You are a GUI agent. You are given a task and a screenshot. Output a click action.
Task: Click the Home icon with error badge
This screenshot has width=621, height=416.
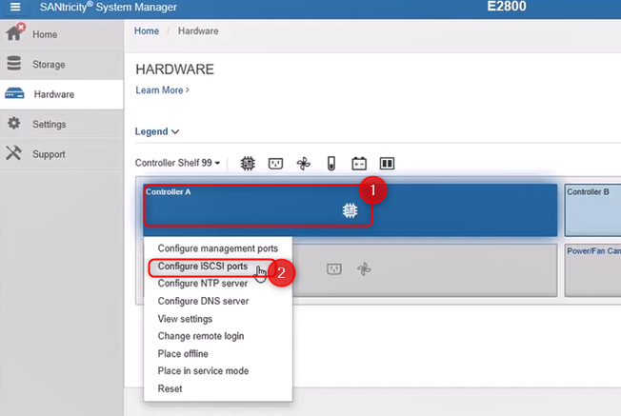point(15,32)
